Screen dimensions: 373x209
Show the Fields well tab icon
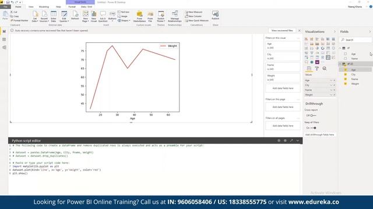(309, 69)
